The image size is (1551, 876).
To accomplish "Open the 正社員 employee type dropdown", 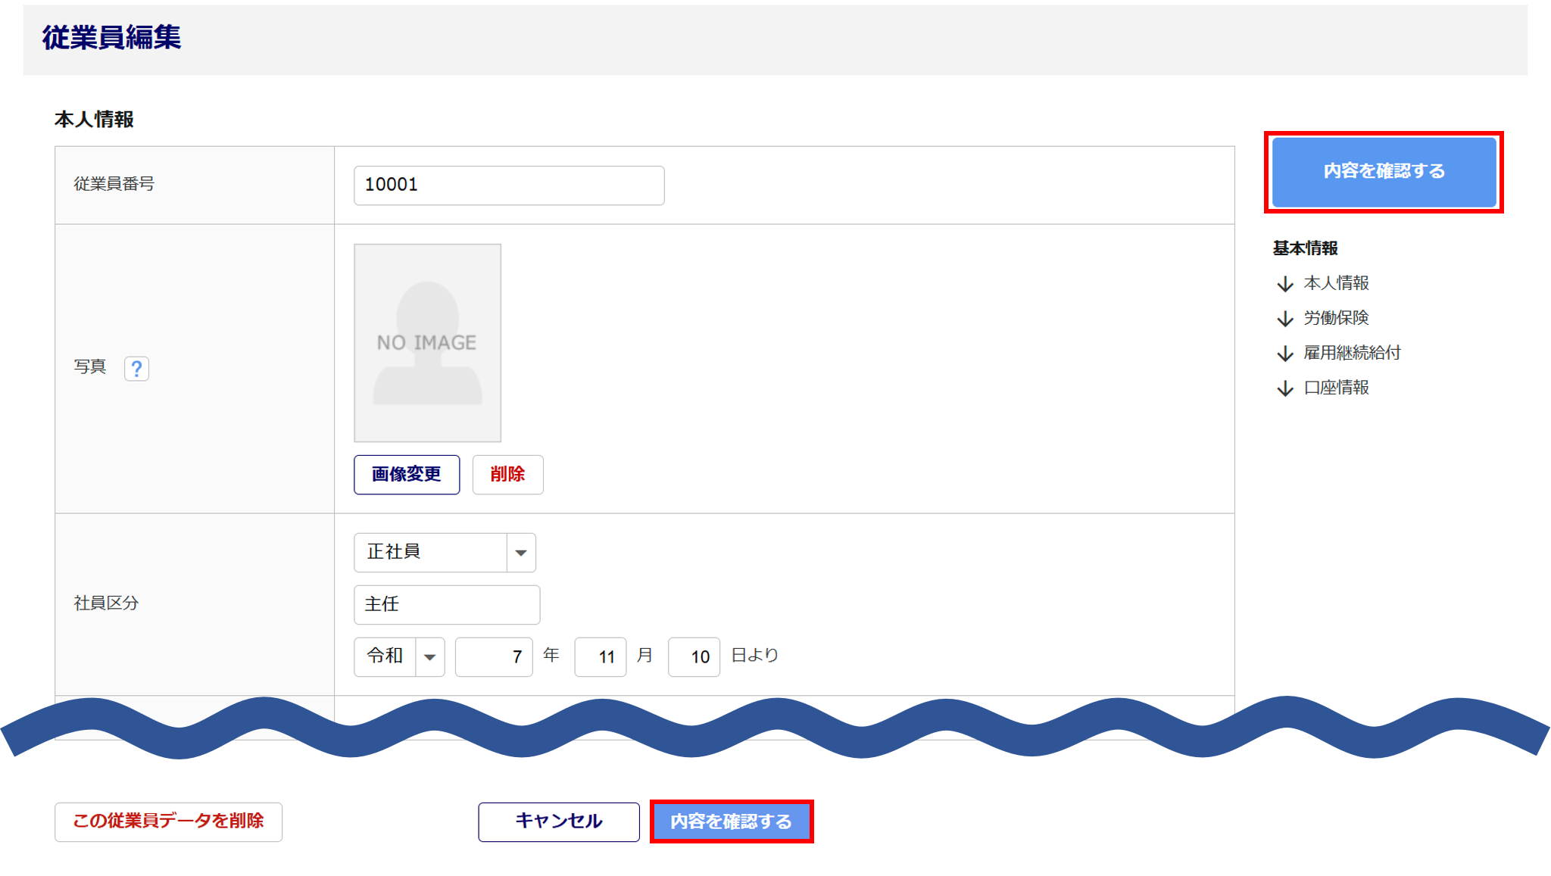I will click(x=445, y=552).
